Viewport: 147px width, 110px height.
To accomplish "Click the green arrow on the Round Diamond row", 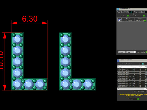I will [145, 20].
